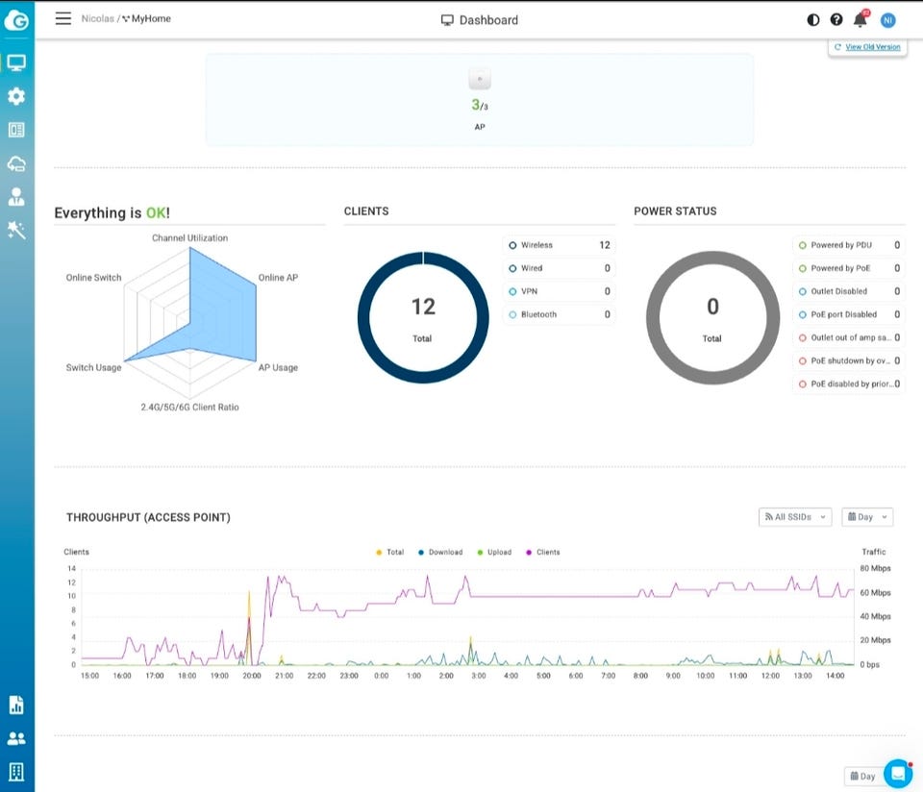Select the Powered by PDU row
Viewport: 923px width, 792px height.
pos(849,245)
